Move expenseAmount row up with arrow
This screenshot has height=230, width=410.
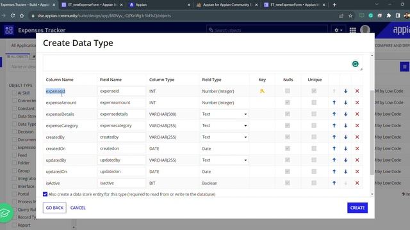[334, 103]
